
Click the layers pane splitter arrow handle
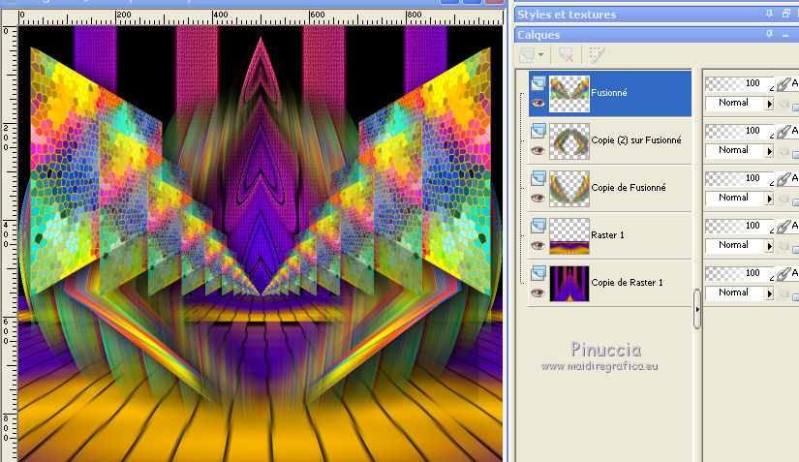[697, 309]
